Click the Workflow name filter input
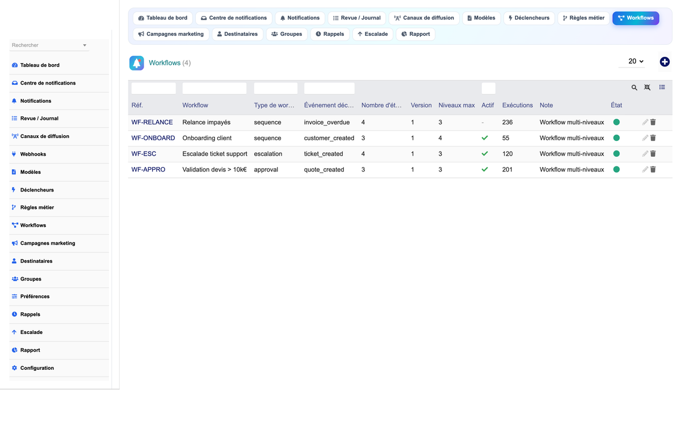 [215, 88]
